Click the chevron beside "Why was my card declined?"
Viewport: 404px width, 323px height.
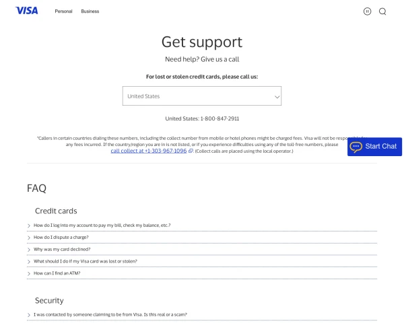(29, 250)
